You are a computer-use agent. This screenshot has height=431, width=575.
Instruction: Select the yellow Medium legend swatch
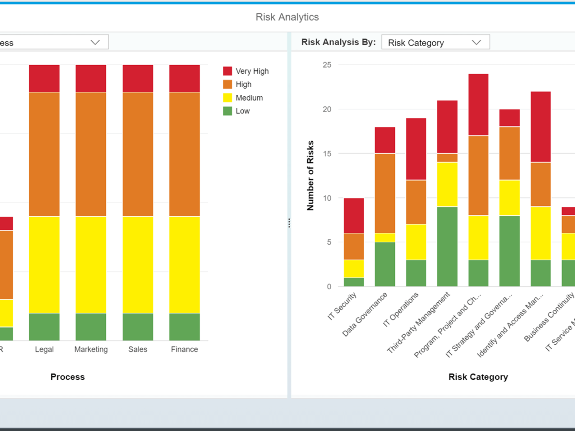click(x=228, y=98)
